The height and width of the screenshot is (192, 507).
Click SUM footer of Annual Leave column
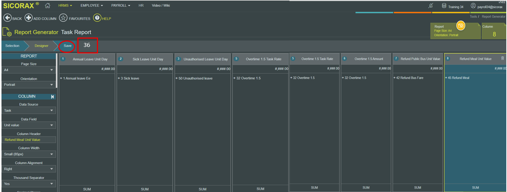coord(87,189)
